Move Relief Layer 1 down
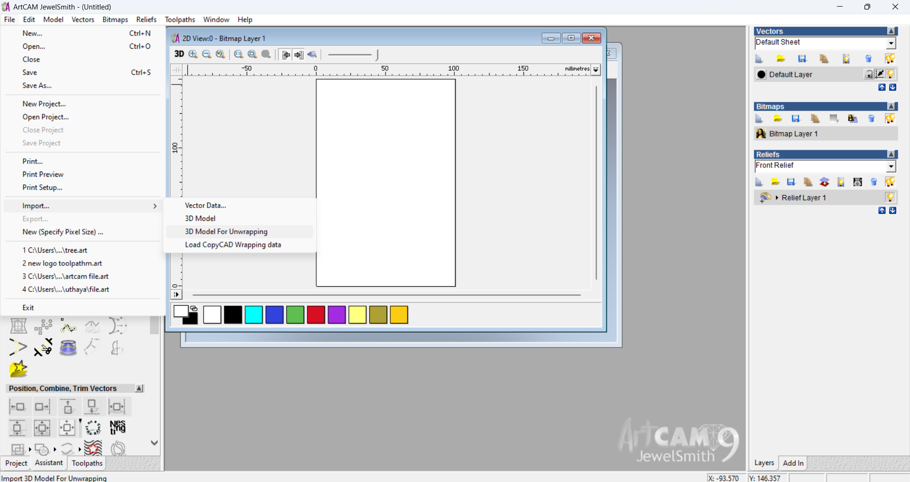Viewport: 910px width, 482px height. pyautogui.click(x=892, y=210)
